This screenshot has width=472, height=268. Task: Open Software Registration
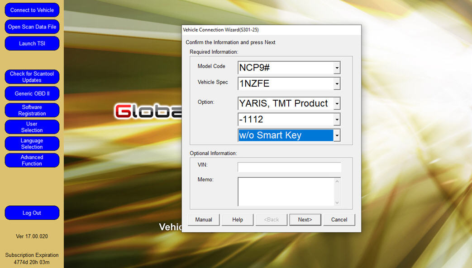pos(32,110)
